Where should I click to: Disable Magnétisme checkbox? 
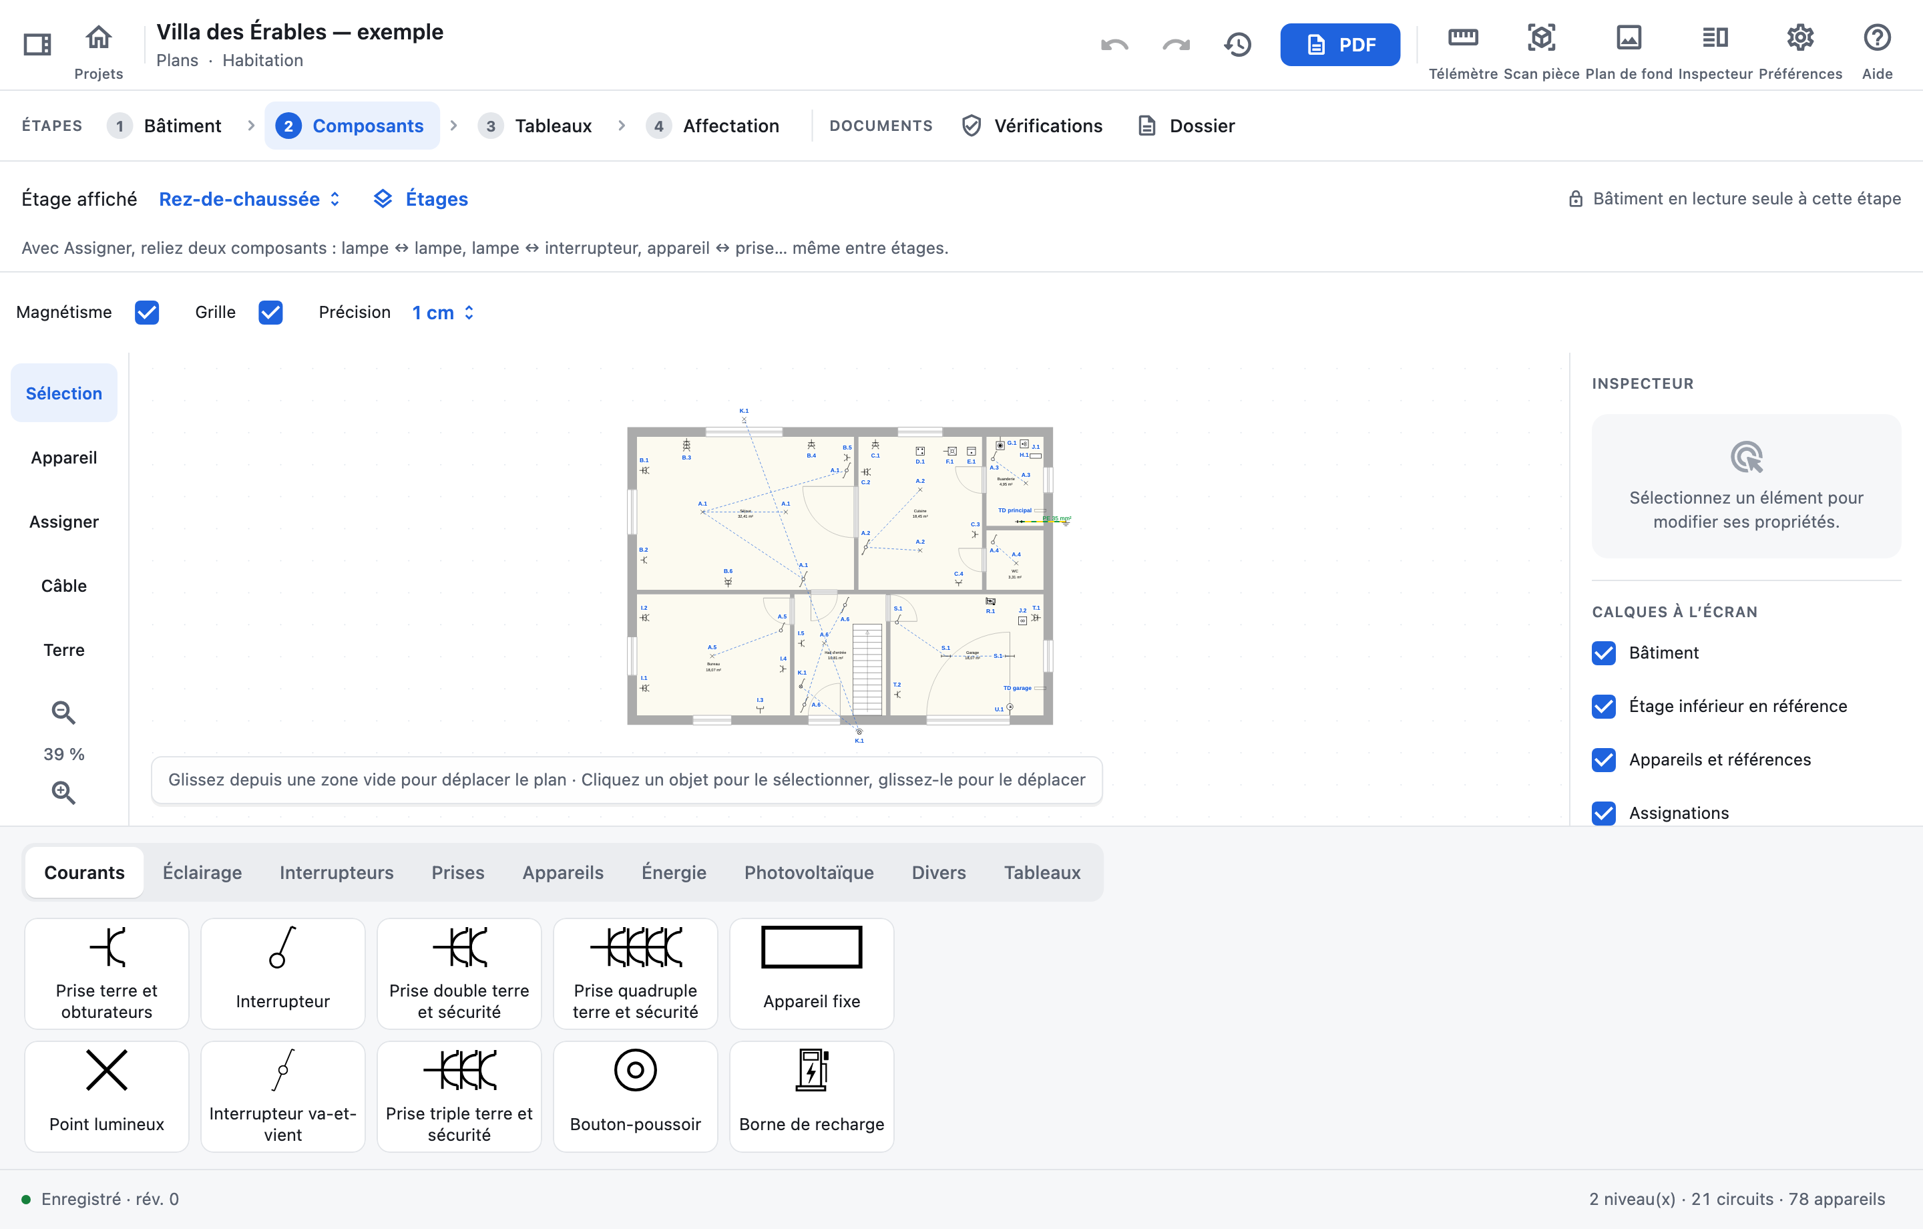click(x=147, y=313)
